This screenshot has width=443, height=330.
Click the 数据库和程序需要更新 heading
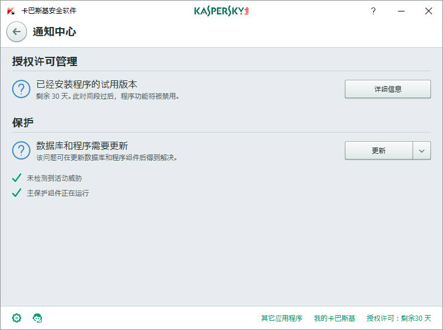tap(82, 146)
